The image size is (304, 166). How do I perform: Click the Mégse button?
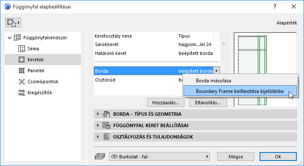click(236, 157)
